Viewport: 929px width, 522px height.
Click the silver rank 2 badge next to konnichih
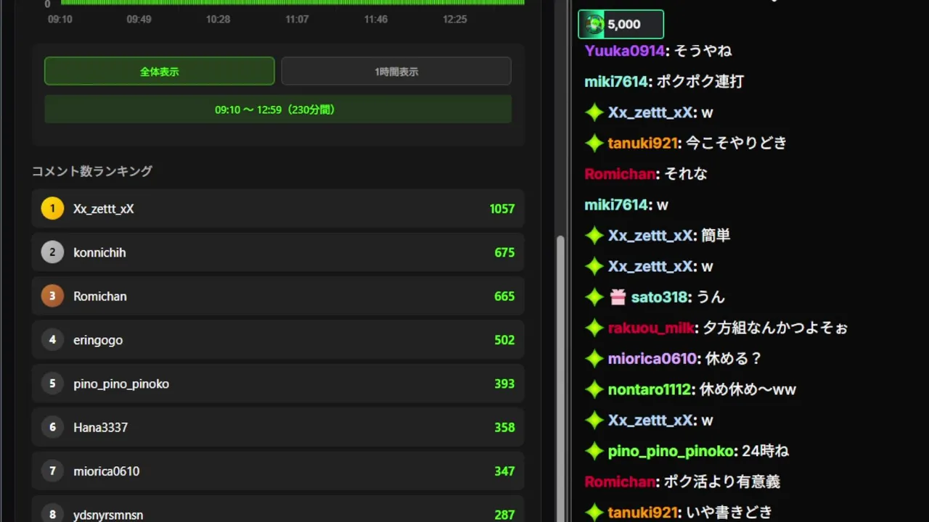[x=52, y=252]
